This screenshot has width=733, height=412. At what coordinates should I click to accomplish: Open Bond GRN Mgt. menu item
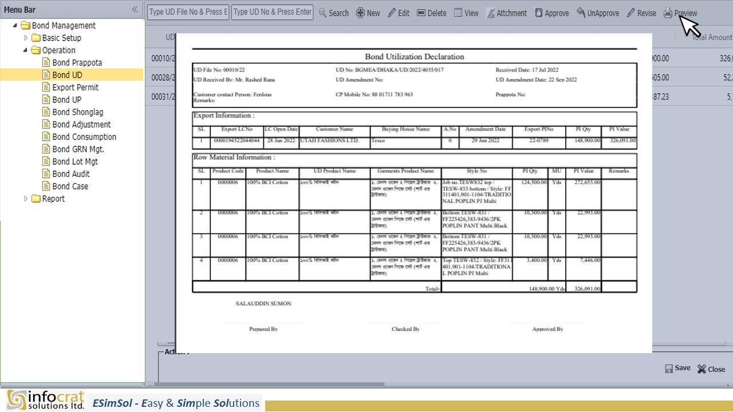(x=78, y=149)
